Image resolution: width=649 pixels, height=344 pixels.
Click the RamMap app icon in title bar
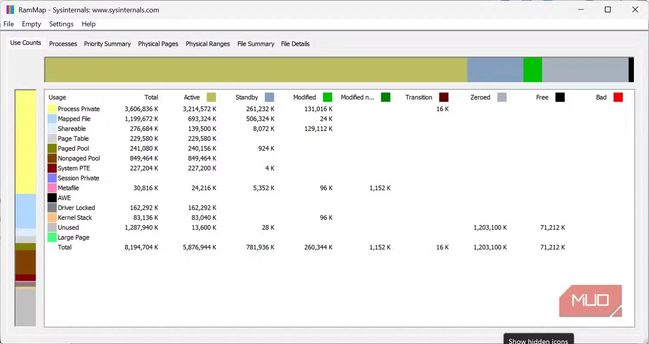(10, 10)
